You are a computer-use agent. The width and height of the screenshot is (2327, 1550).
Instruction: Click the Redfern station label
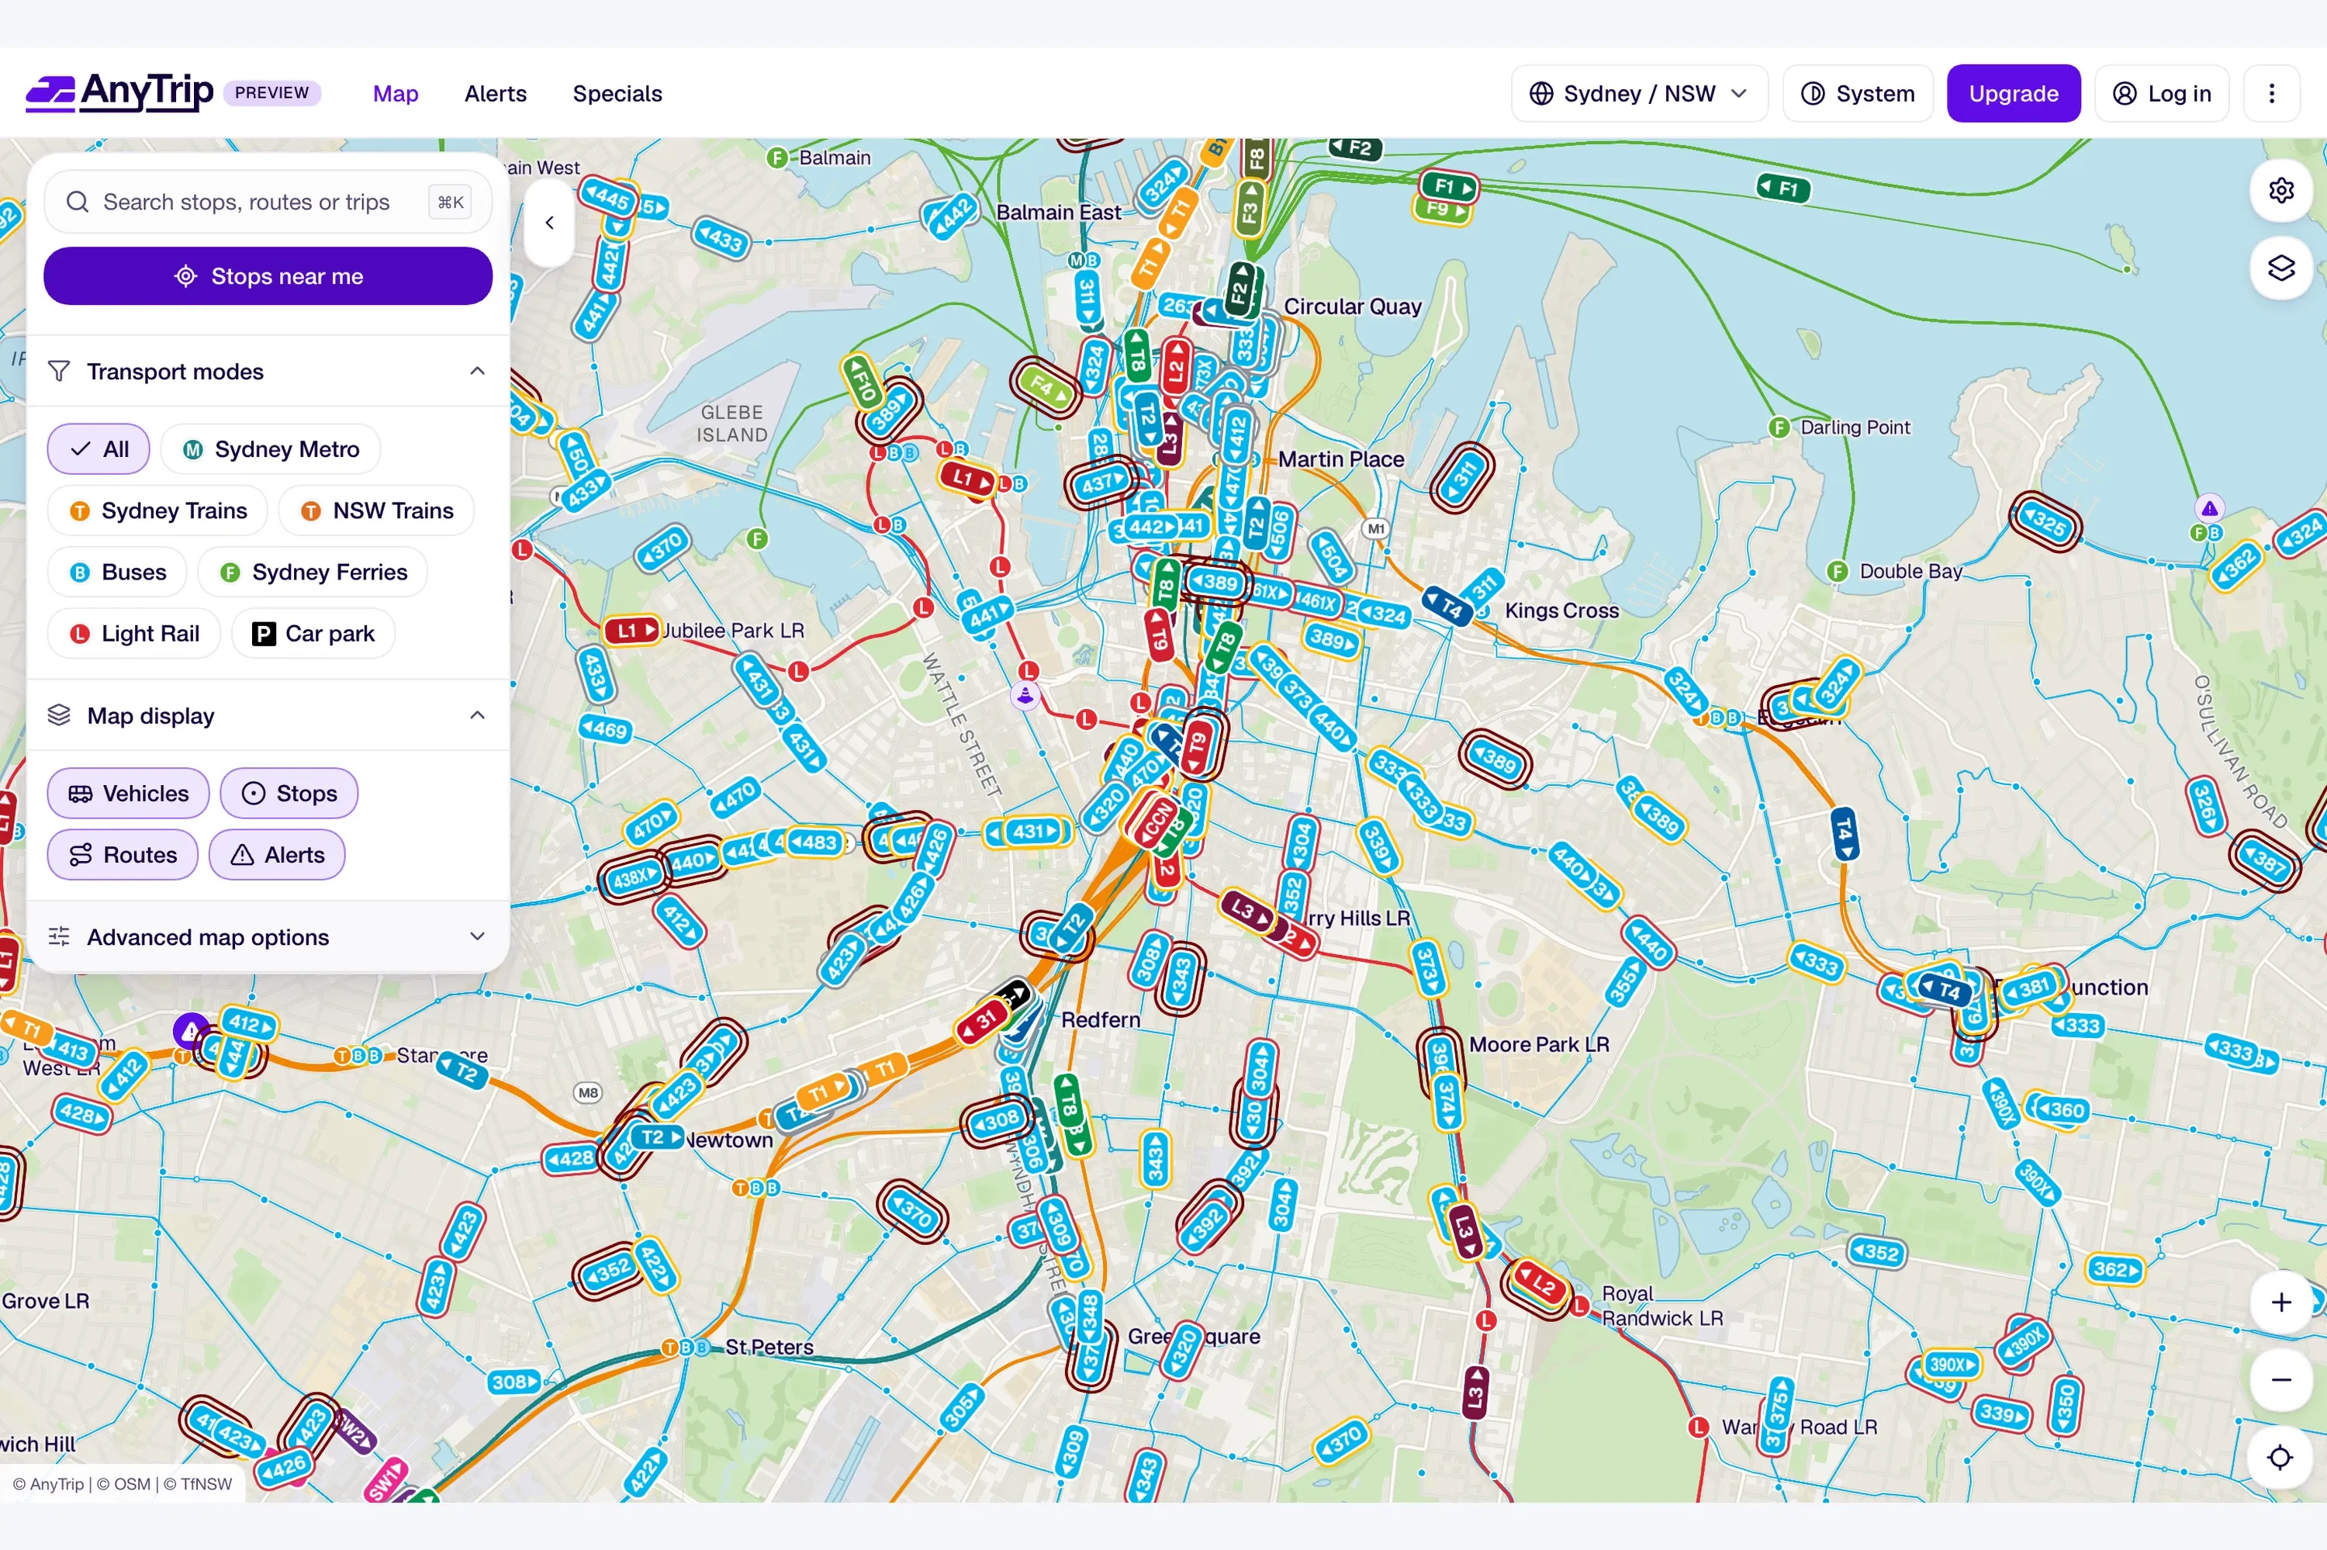click(1101, 1020)
